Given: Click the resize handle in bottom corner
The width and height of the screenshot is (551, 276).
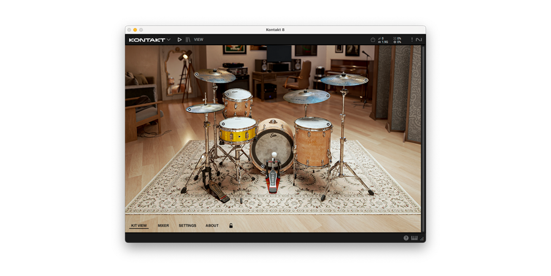Looking at the screenshot, I should (422, 238).
